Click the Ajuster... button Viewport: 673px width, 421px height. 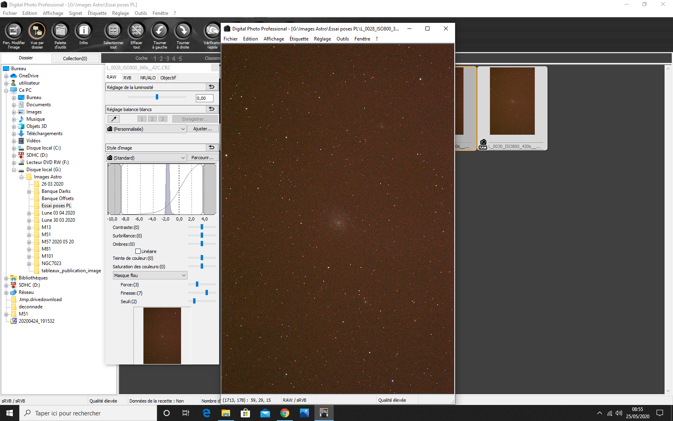pyautogui.click(x=203, y=129)
